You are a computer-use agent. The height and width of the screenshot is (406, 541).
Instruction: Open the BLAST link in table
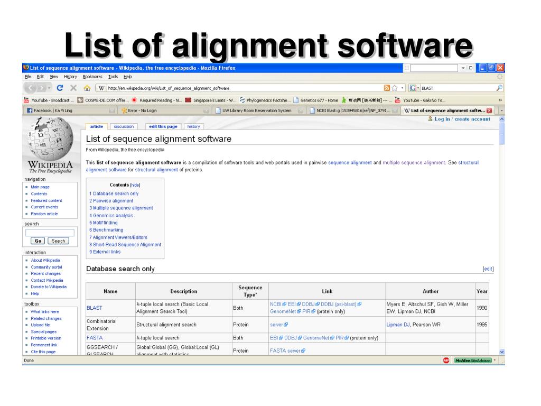94,308
